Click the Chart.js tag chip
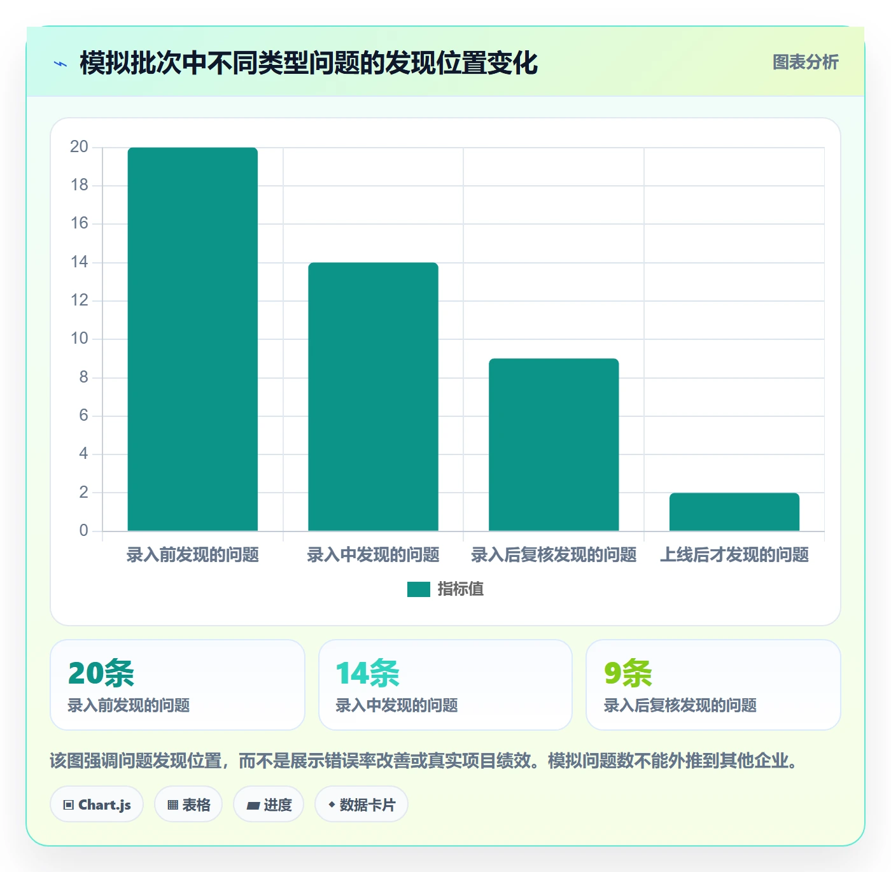Viewport: 891px width, 872px height. click(x=97, y=805)
